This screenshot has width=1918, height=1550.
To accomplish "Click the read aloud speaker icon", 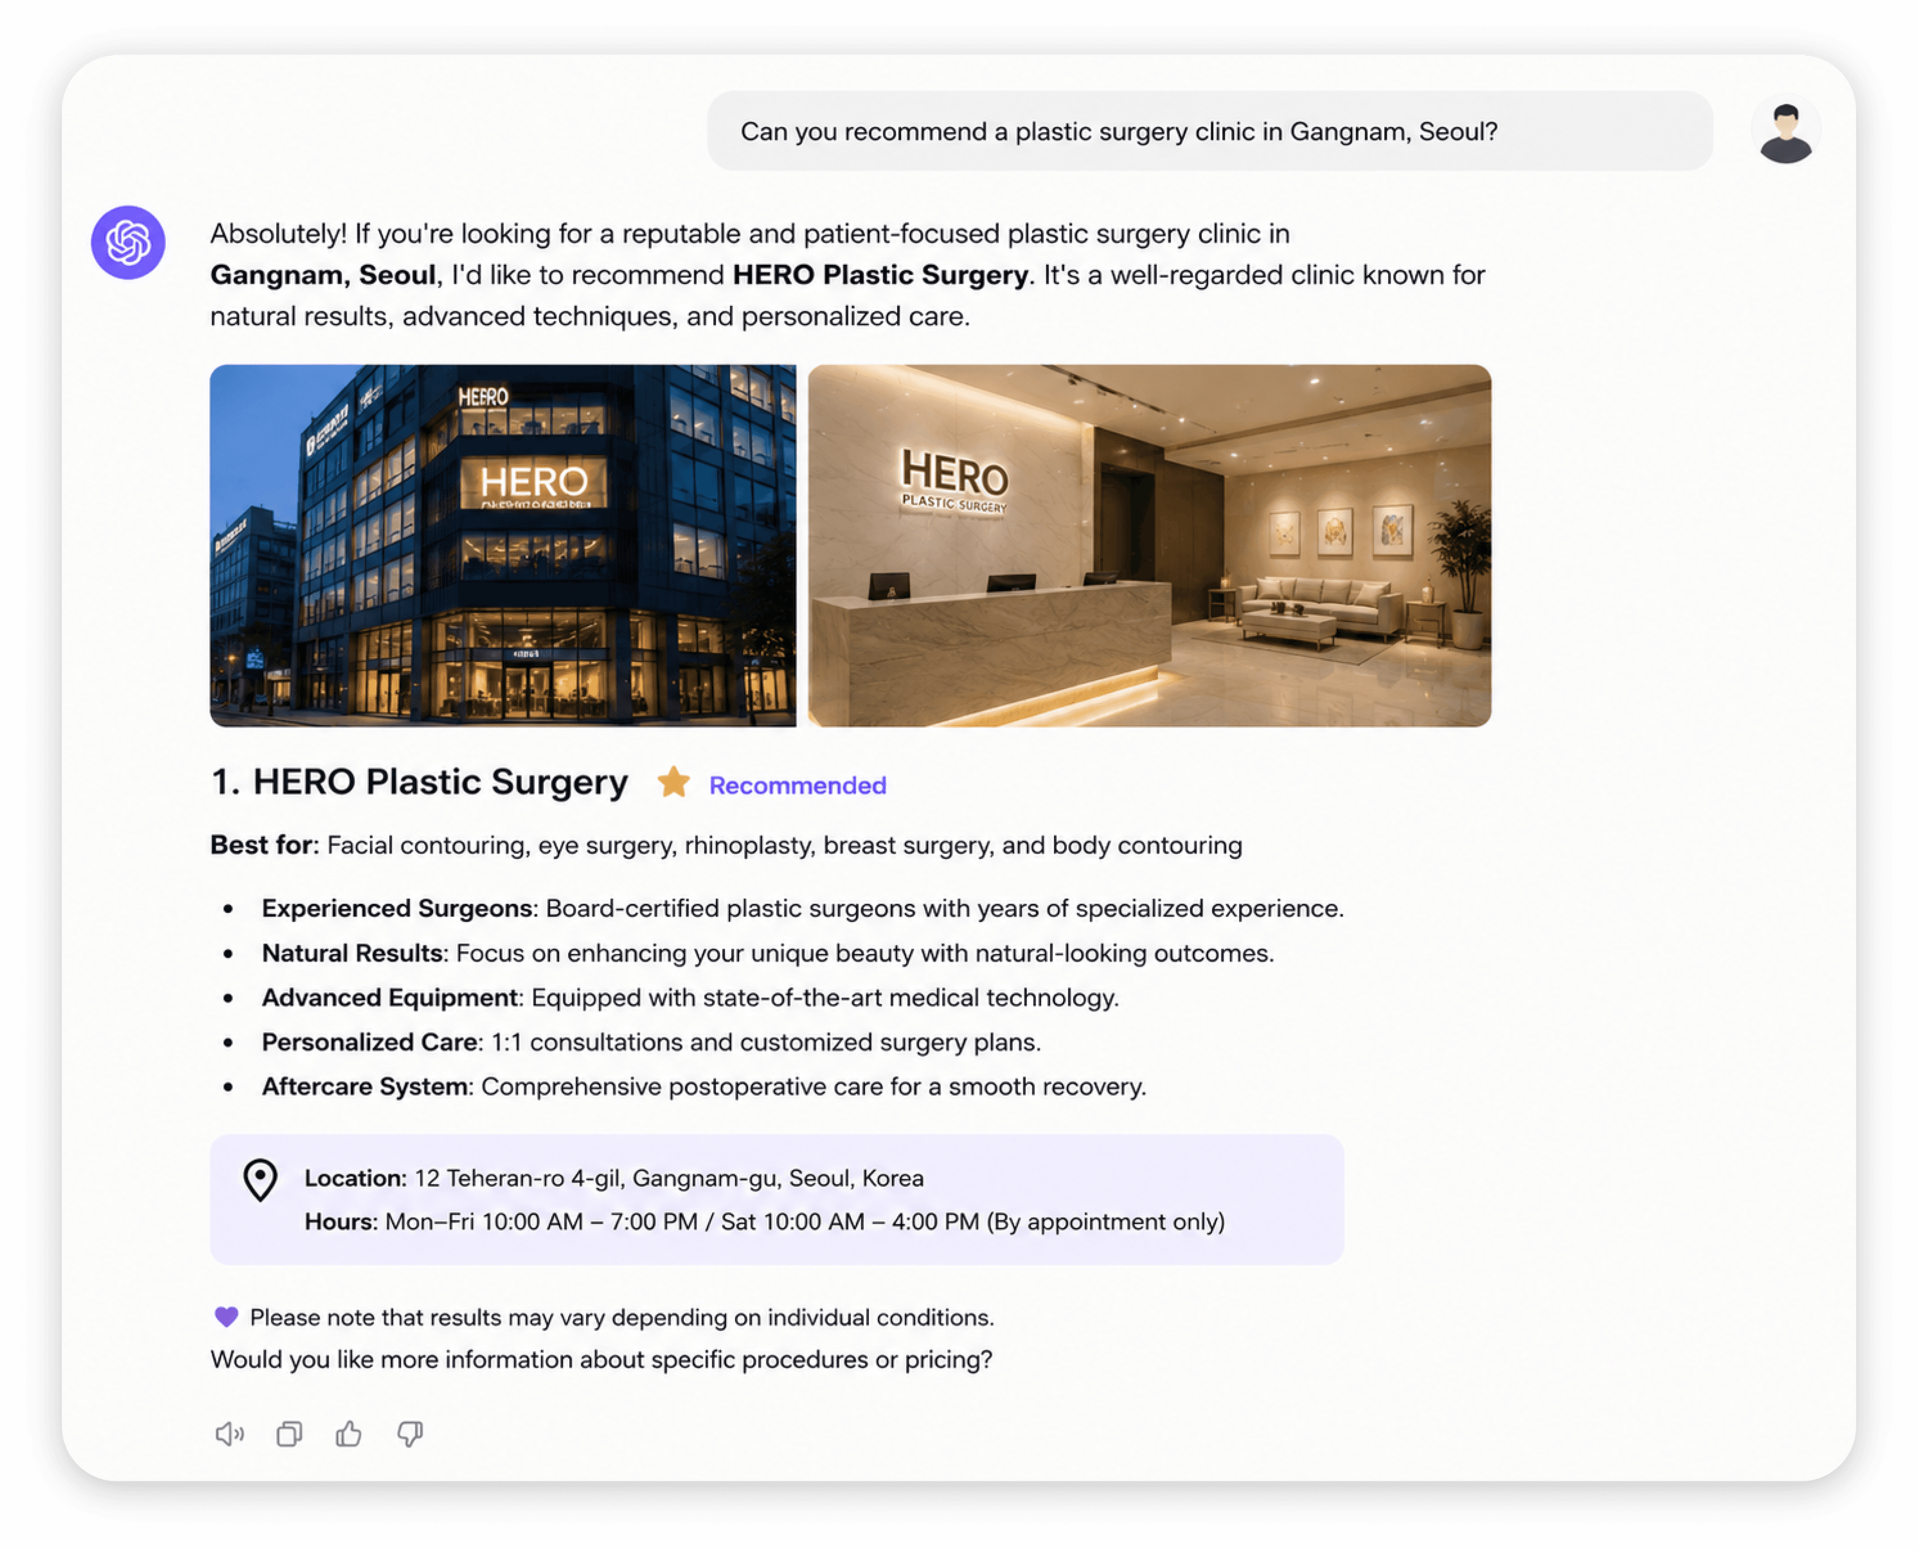I will pyautogui.click(x=229, y=1434).
